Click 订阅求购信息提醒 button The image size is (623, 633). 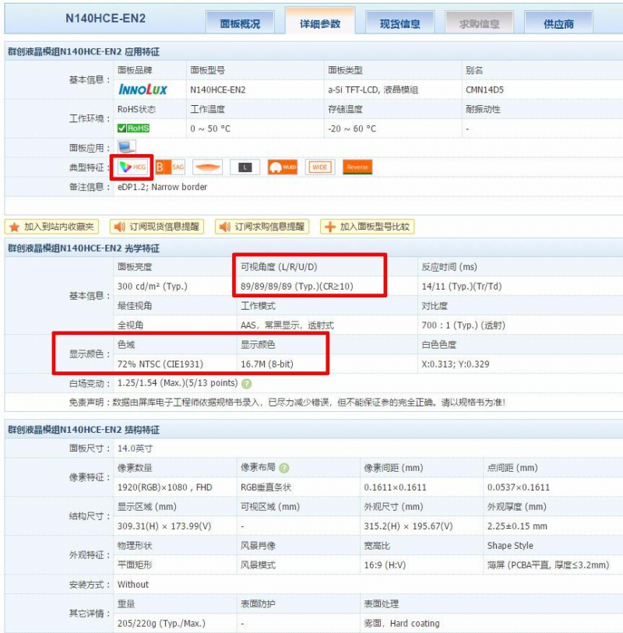point(262,227)
